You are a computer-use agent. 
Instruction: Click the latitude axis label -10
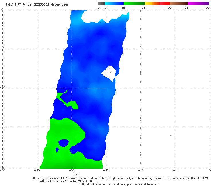3,87
